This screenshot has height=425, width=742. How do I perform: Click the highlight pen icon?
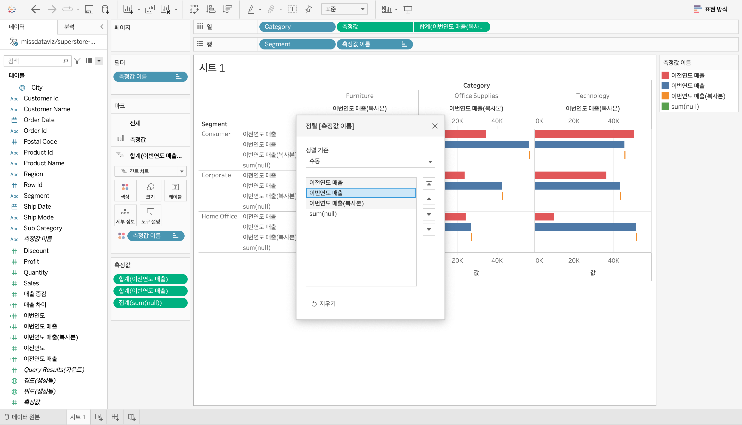coord(251,9)
